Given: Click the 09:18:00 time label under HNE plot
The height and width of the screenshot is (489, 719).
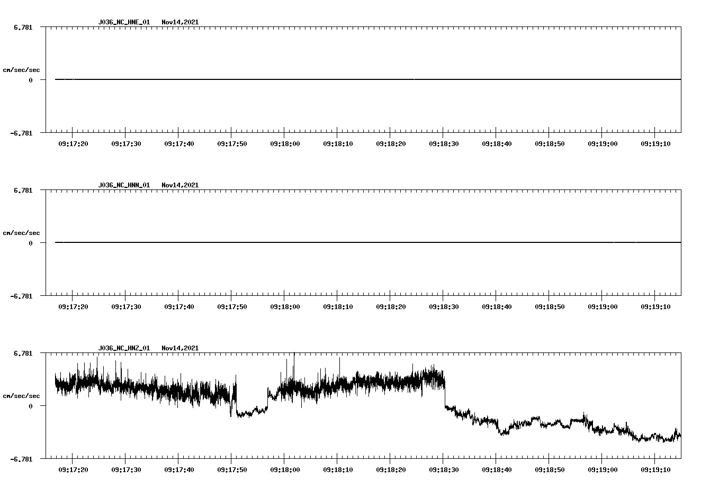Looking at the screenshot, I should (x=285, y=144).
